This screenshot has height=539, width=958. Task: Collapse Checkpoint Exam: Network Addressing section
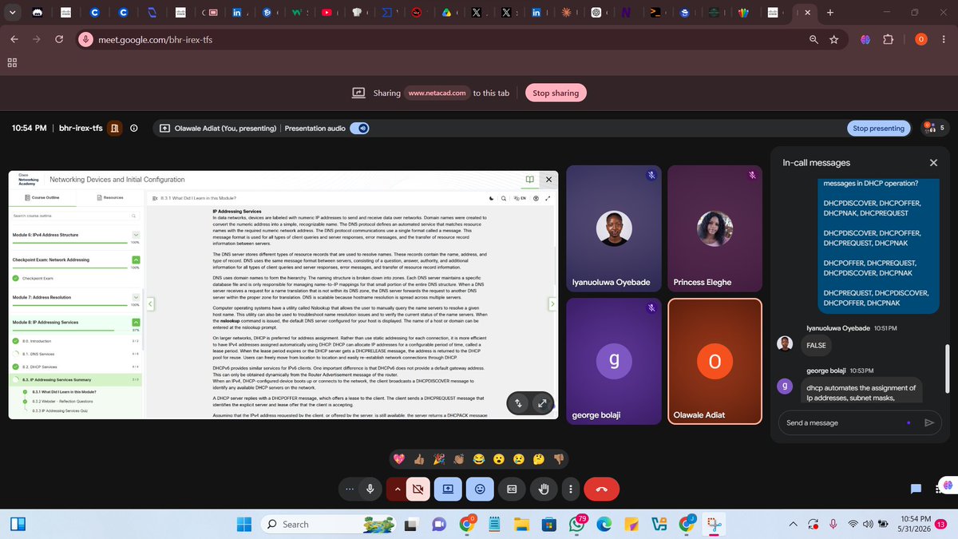coord(135,260)
